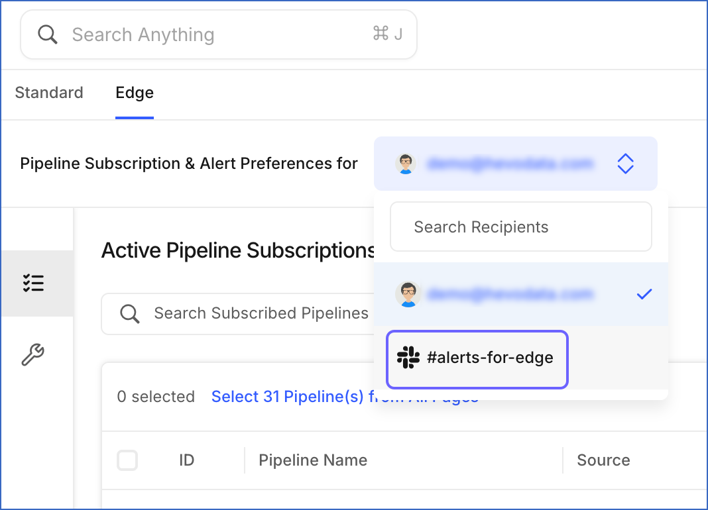Choose #alerts-for-edge from the recipient dropdown

click(x=477, y=358)
